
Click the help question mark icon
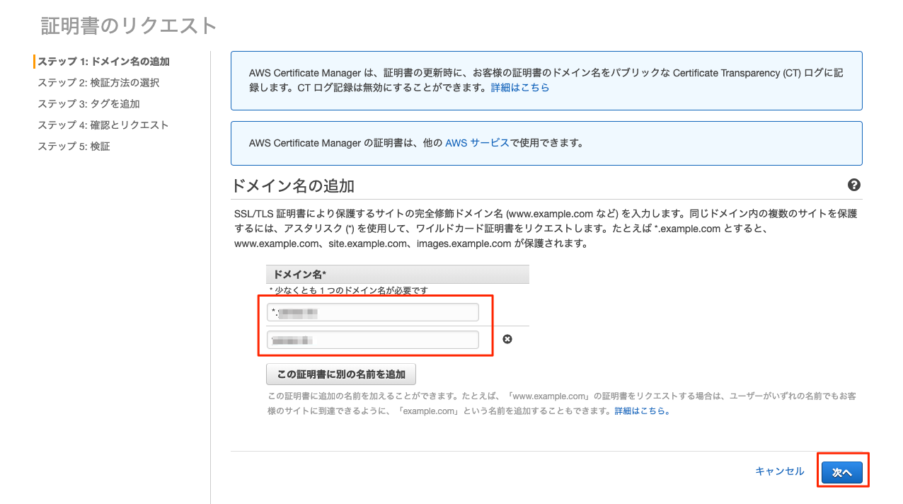pyautogui.click(x=853, y=185)
